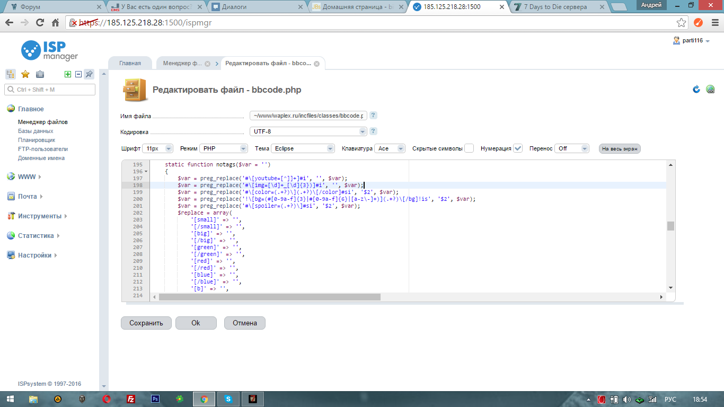Click the editor horizontal scrollbar thumb
This screenshot has height=407, width=724.
click(x=269, y=297)
